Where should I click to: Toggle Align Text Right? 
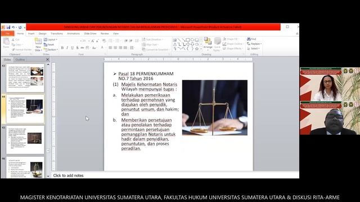(120, 48)
